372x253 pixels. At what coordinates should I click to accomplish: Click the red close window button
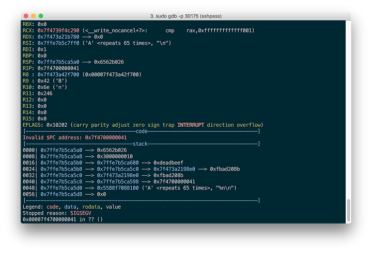26,16
